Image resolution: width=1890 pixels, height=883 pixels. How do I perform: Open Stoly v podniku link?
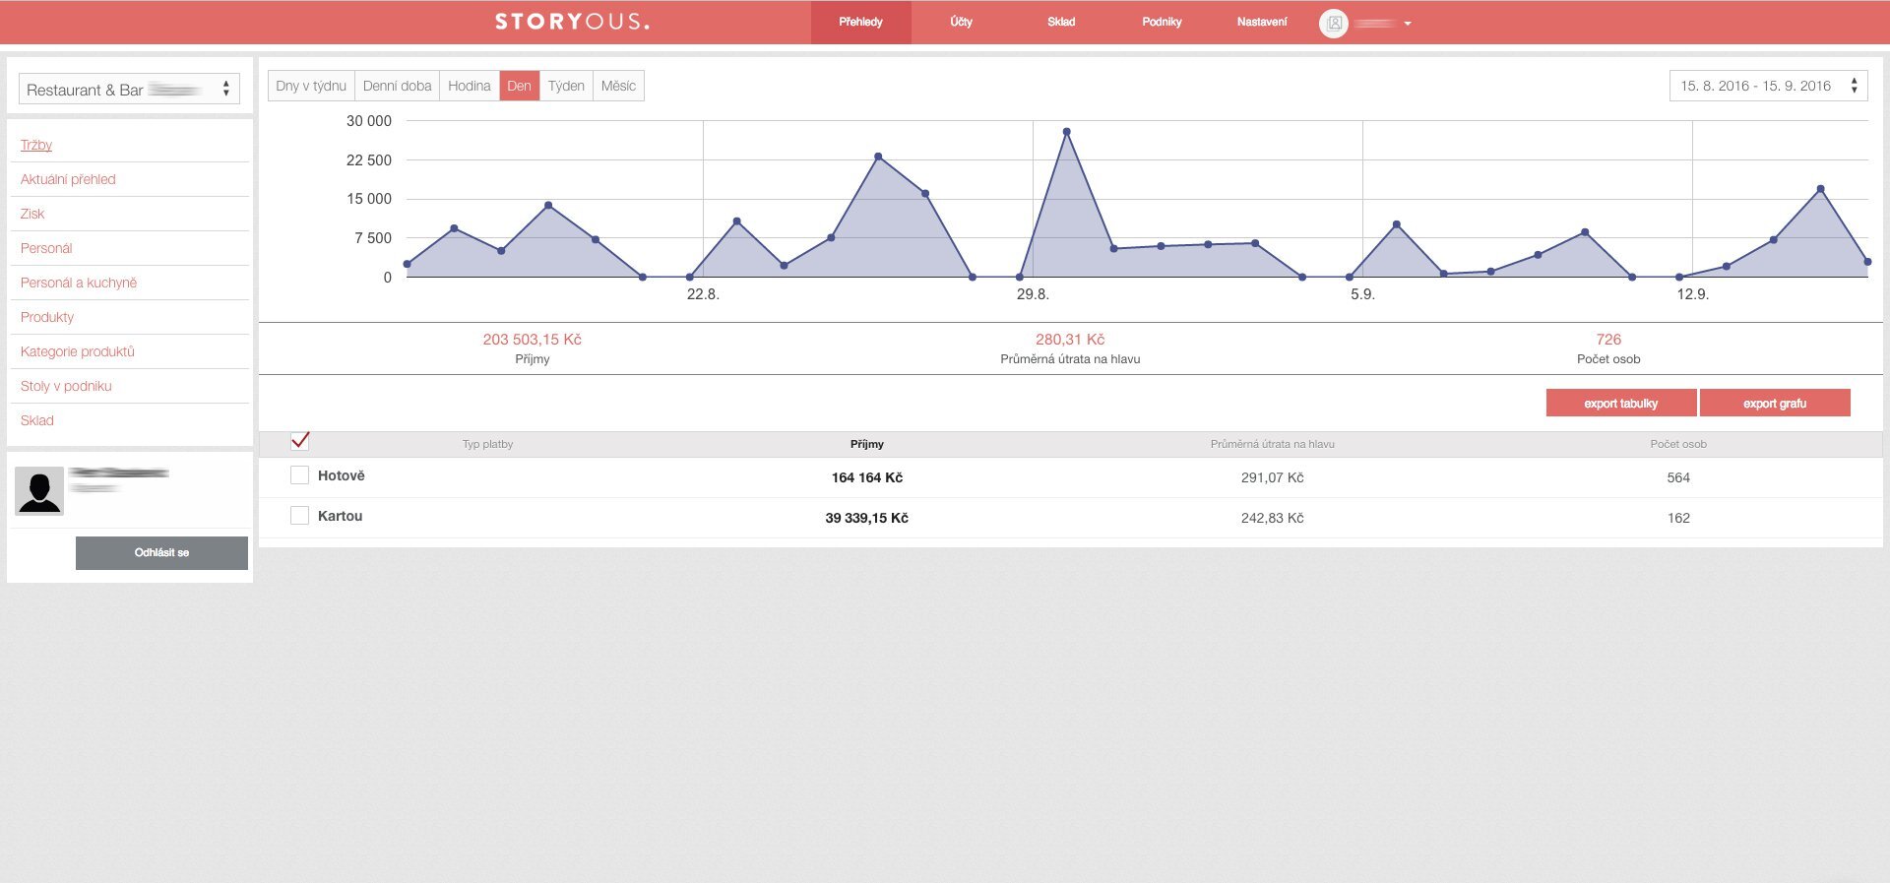66,386
